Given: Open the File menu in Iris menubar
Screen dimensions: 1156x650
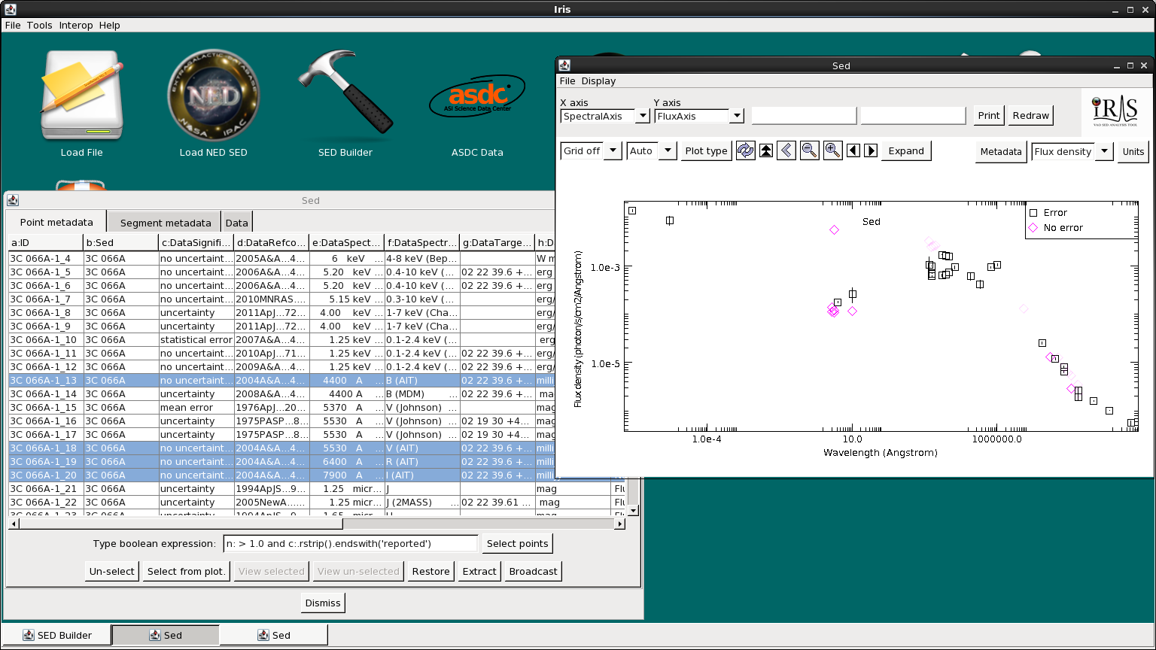Looking at the screenshot, I should click(x=13, y=25).
